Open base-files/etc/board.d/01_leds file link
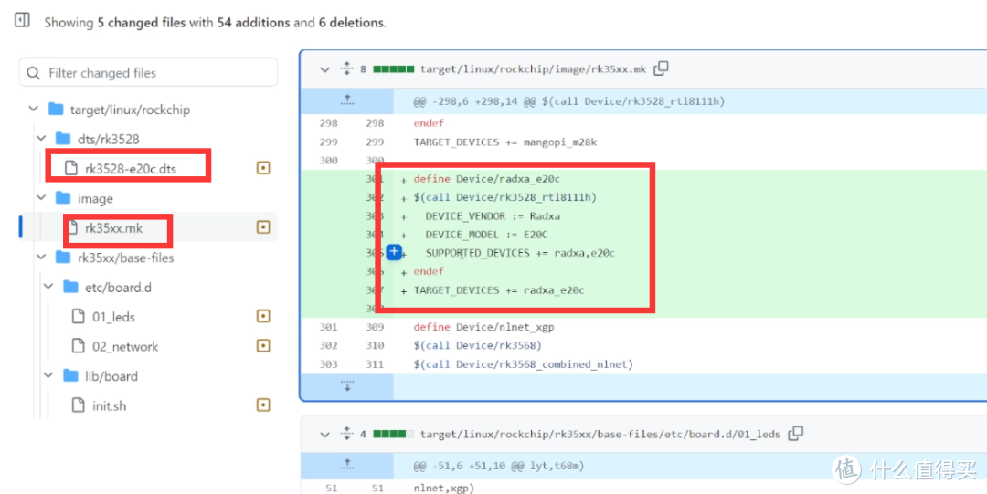This screenshot has width=987, height=494. [600, 435]
